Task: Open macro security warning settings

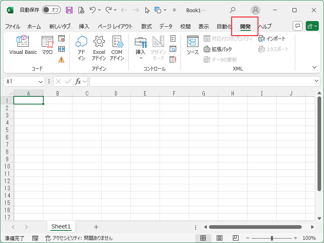Action: [x=62, y=60]
